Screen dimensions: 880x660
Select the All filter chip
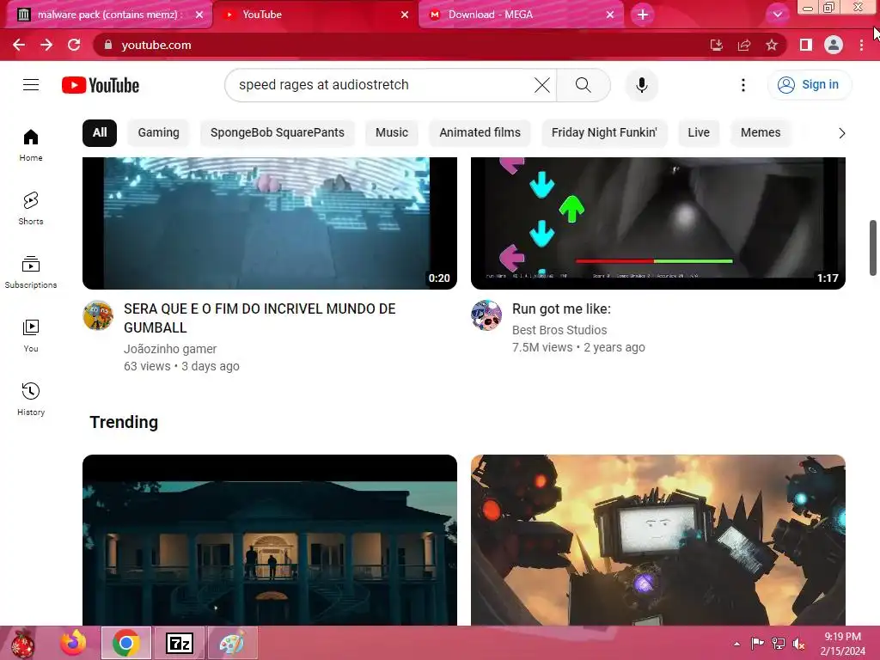[100, 133]
